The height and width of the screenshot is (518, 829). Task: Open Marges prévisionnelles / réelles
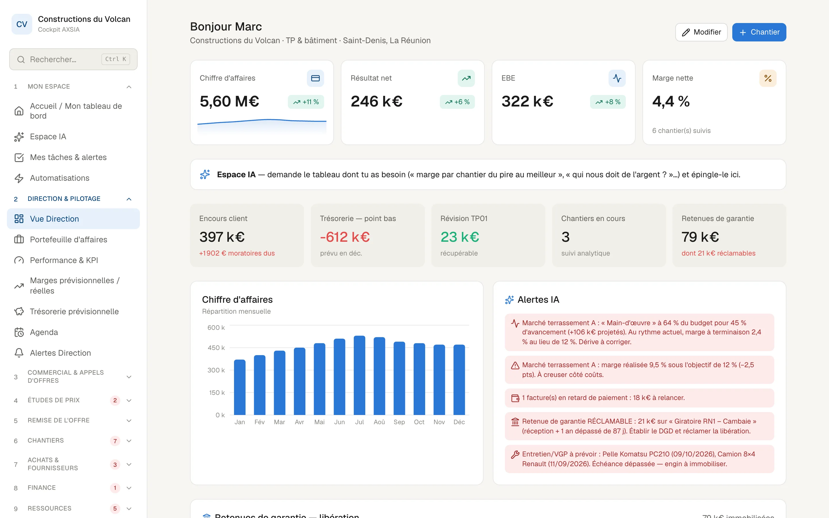point(73,285)
